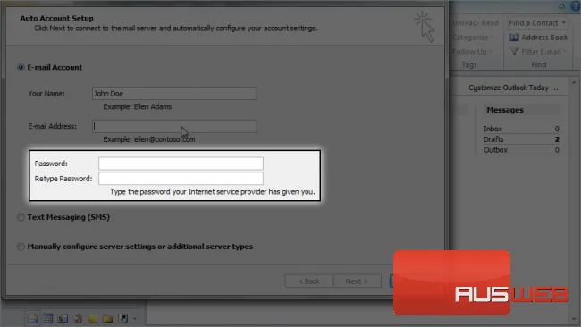Screen dimensions: 581x327
Task: Click the Next button
Action: tap(358, 281)
